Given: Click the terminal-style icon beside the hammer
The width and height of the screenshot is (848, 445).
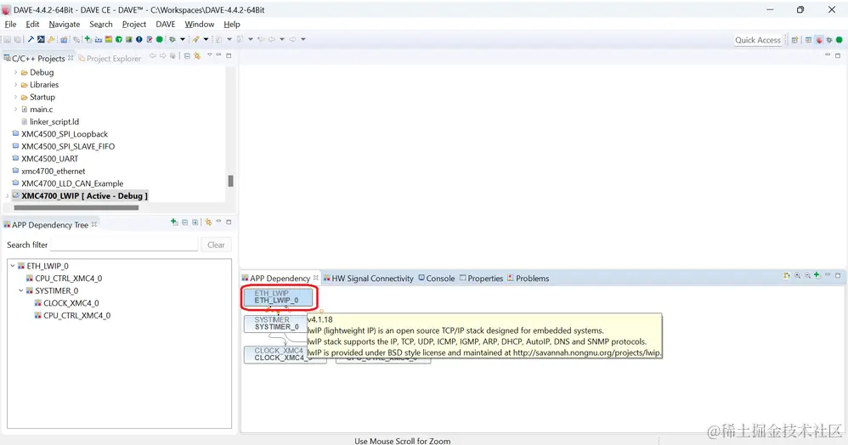Looking at the screenshot, I should pyautogui.click(x=41, y=39).
